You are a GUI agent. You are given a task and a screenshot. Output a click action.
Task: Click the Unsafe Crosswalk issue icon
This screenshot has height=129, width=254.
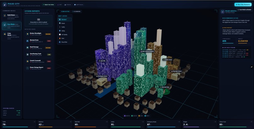[27, 61]
